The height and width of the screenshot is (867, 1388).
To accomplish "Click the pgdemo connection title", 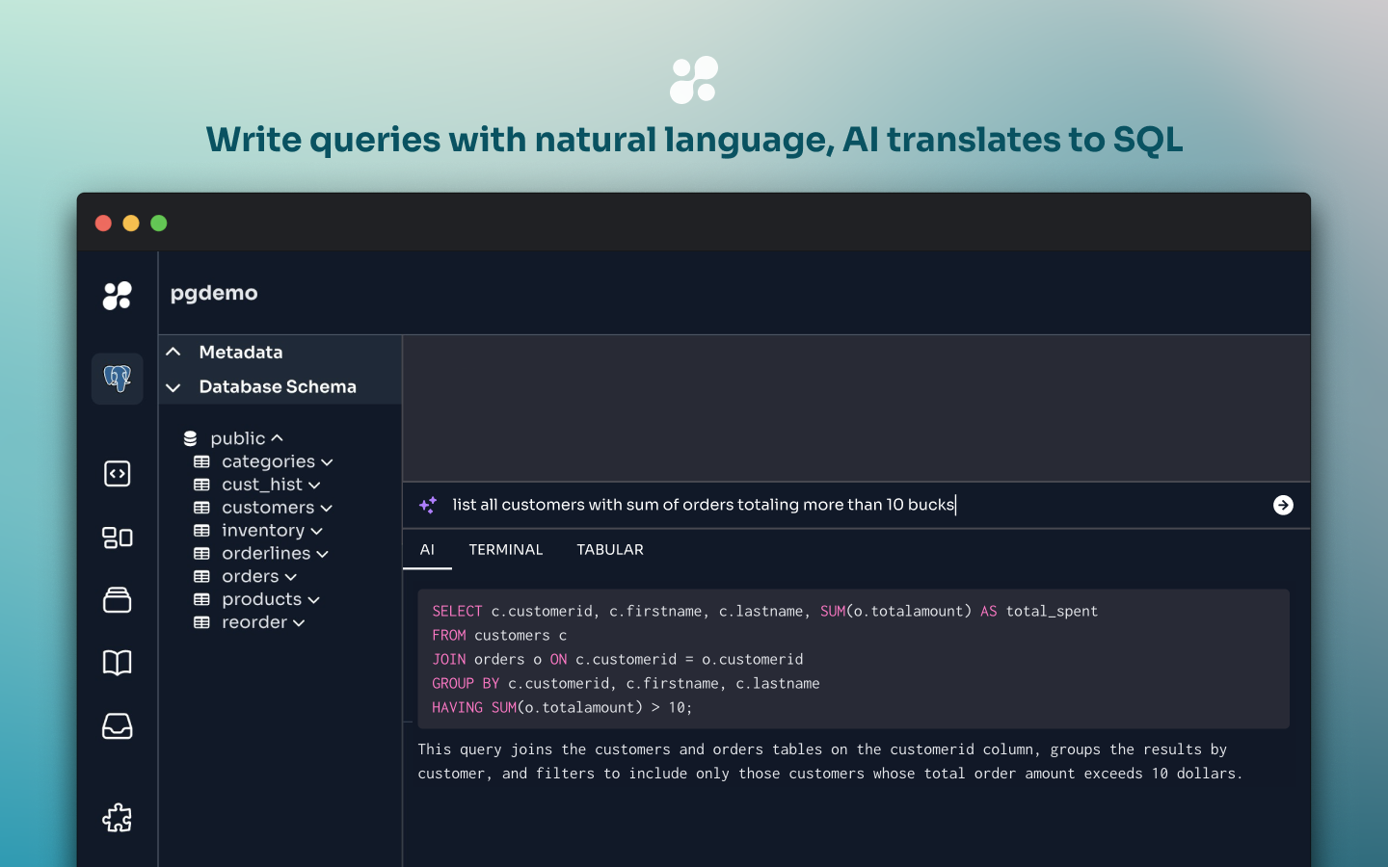I will click(x=213, y=293).
